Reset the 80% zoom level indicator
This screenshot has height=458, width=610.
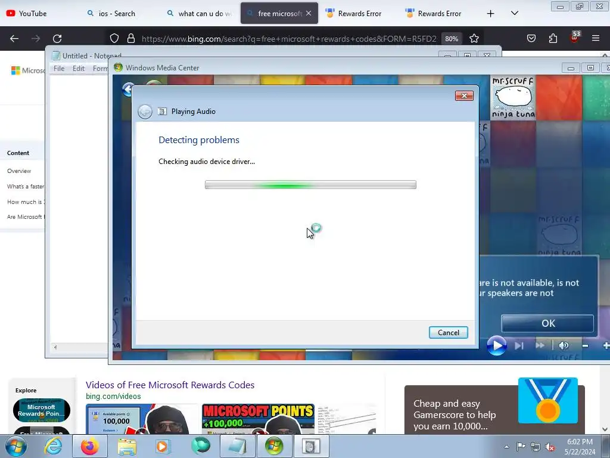(x=452, y=39)
